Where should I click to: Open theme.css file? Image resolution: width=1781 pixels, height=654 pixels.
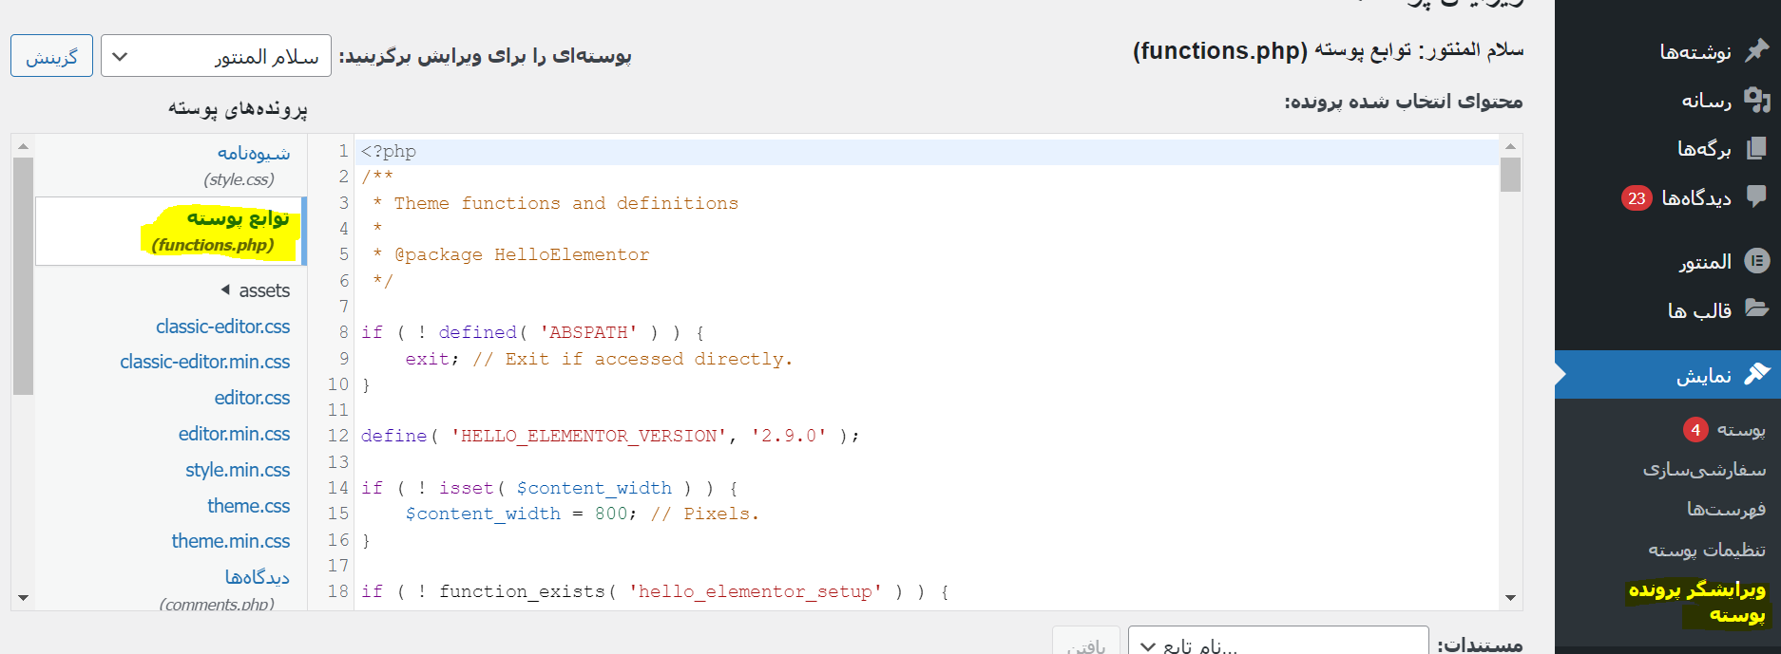(249, 506)
